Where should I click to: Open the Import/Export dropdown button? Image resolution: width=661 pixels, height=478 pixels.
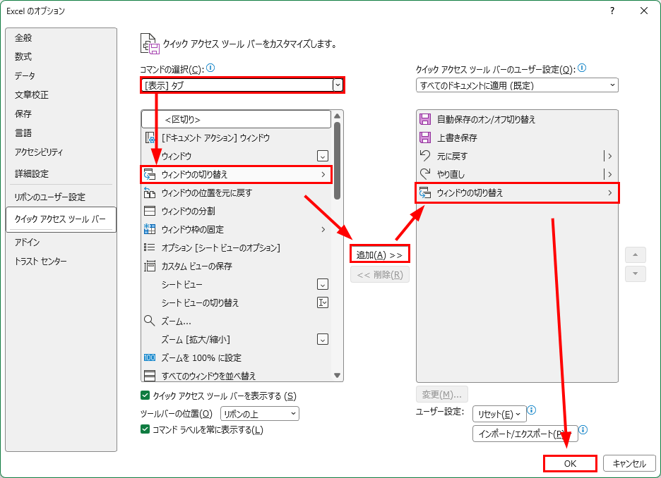pos(525,434)
